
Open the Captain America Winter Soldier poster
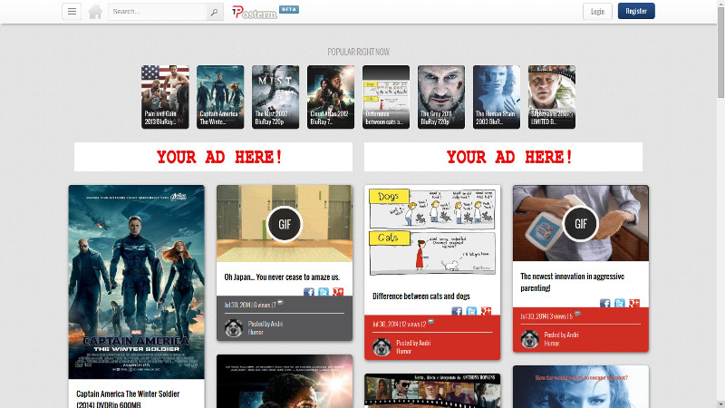[137, 282]
